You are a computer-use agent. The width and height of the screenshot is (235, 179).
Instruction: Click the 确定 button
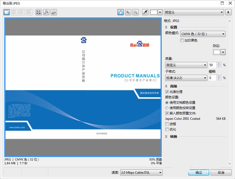tap(199, 173)
